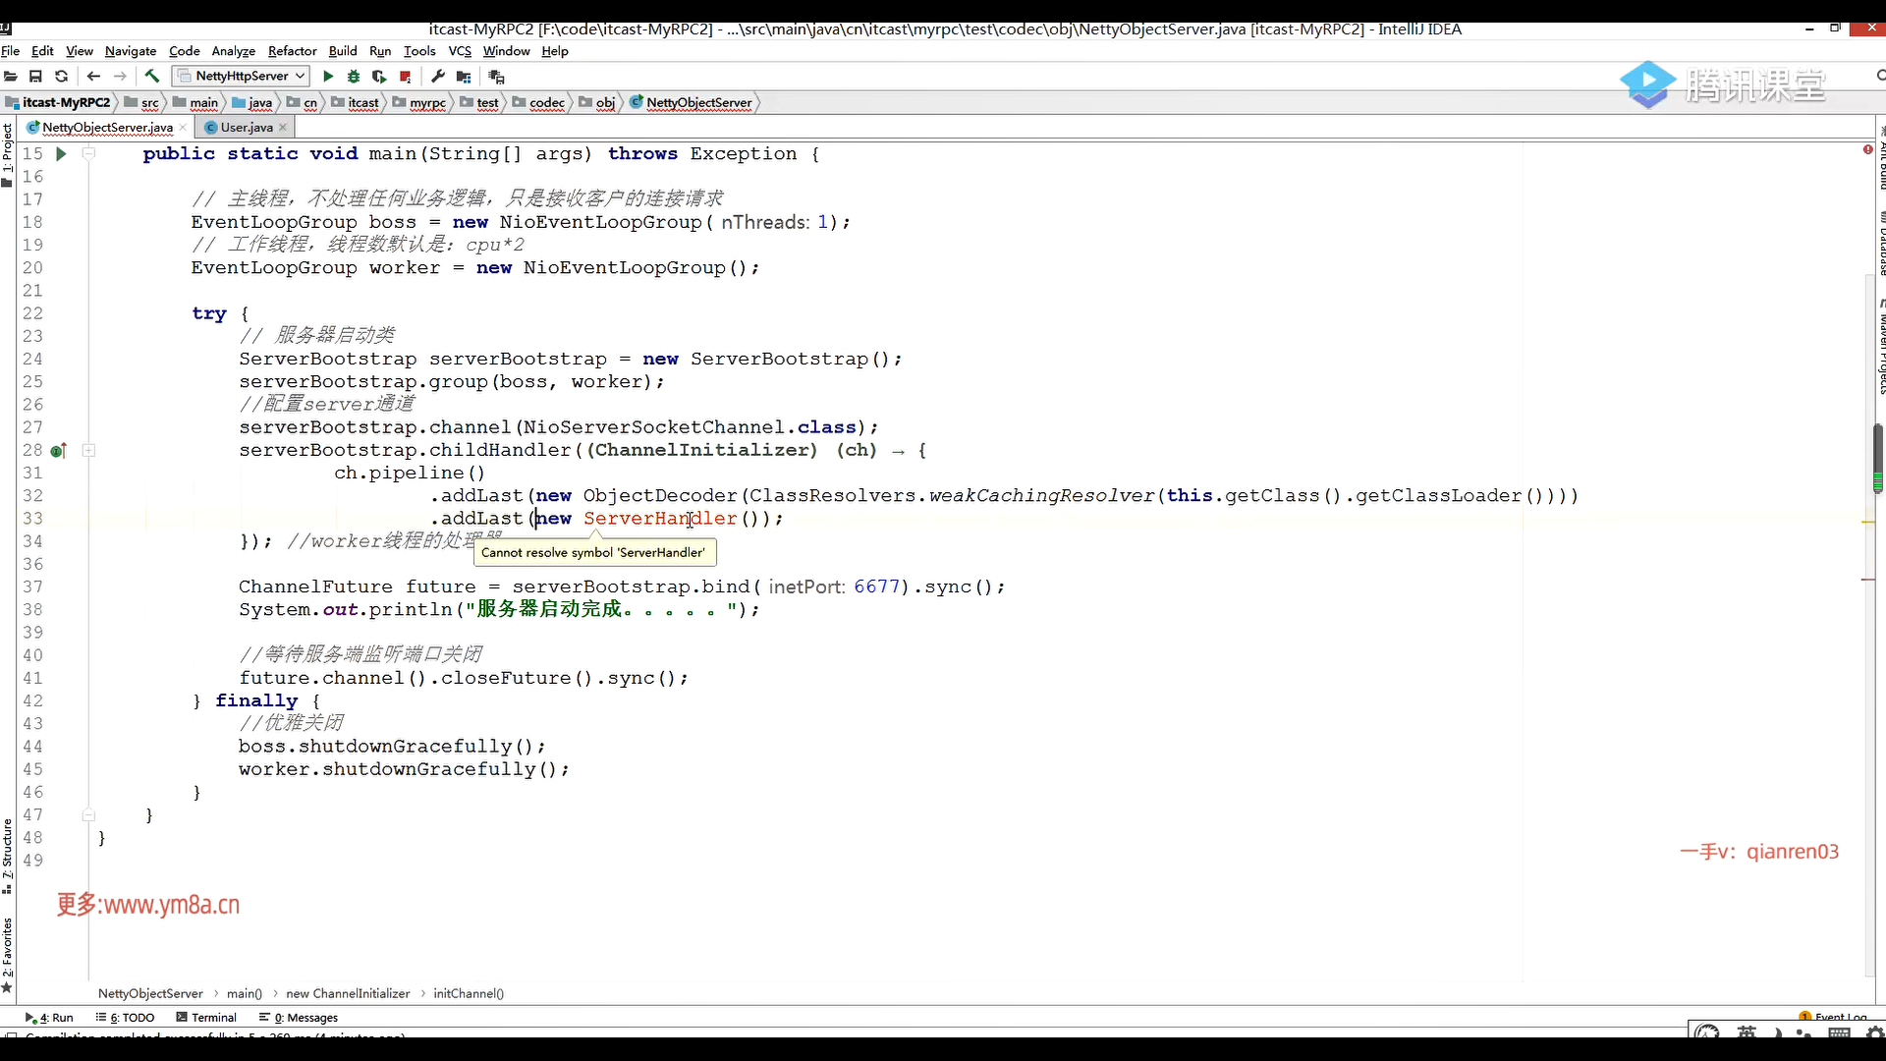Screen dimensions: 1886x1061
Task: Click the codec breadcrumb in navigation bar
Action: [x=546, y=103]
